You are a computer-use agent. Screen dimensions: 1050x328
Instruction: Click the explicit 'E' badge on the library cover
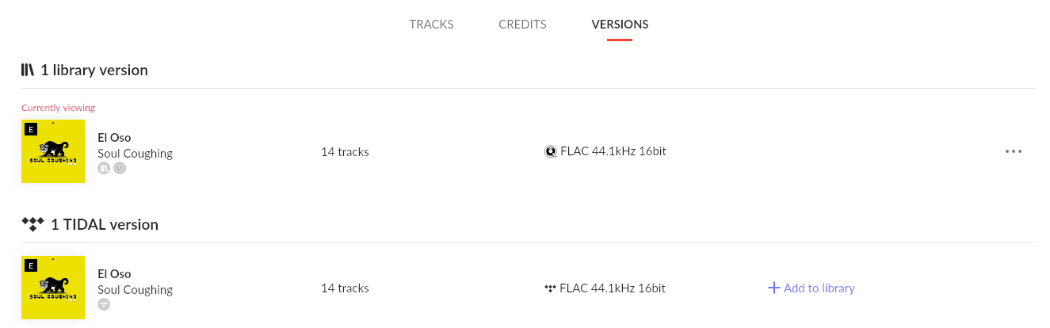(x=31, y=129)
